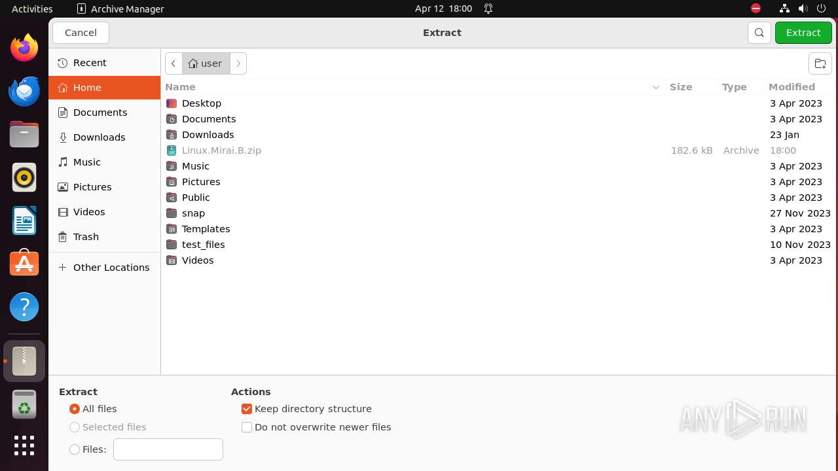Open the Activities overview
Screen dimensions: 838x471
tap(32, 9)
